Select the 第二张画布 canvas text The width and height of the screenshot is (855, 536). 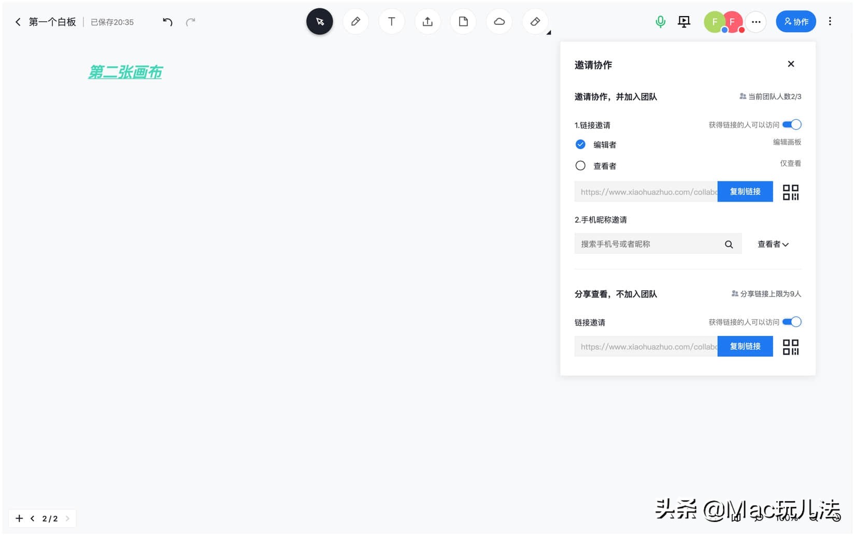click(125, 72)
